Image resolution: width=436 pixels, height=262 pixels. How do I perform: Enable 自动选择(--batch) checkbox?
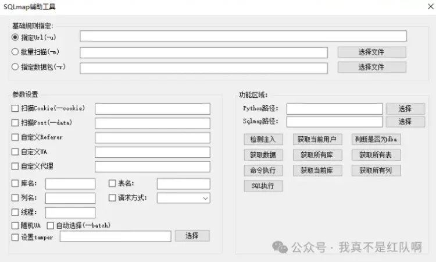point(51,225)
